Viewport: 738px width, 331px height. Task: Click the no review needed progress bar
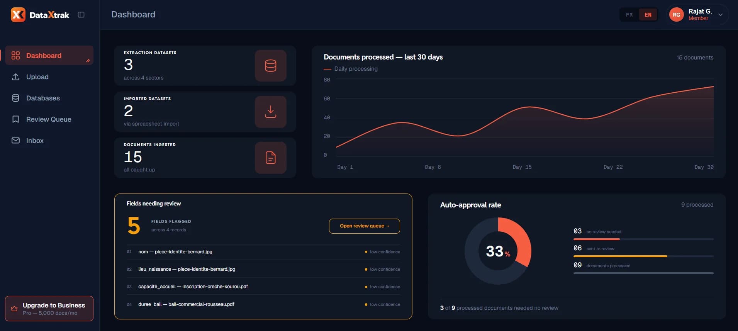[643, 239]
